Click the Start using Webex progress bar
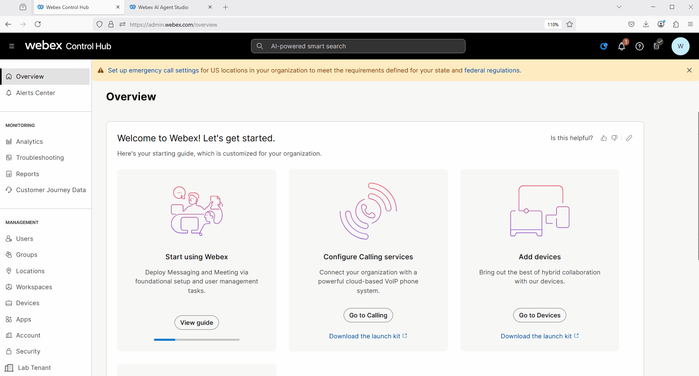 (x=197, y=340)
